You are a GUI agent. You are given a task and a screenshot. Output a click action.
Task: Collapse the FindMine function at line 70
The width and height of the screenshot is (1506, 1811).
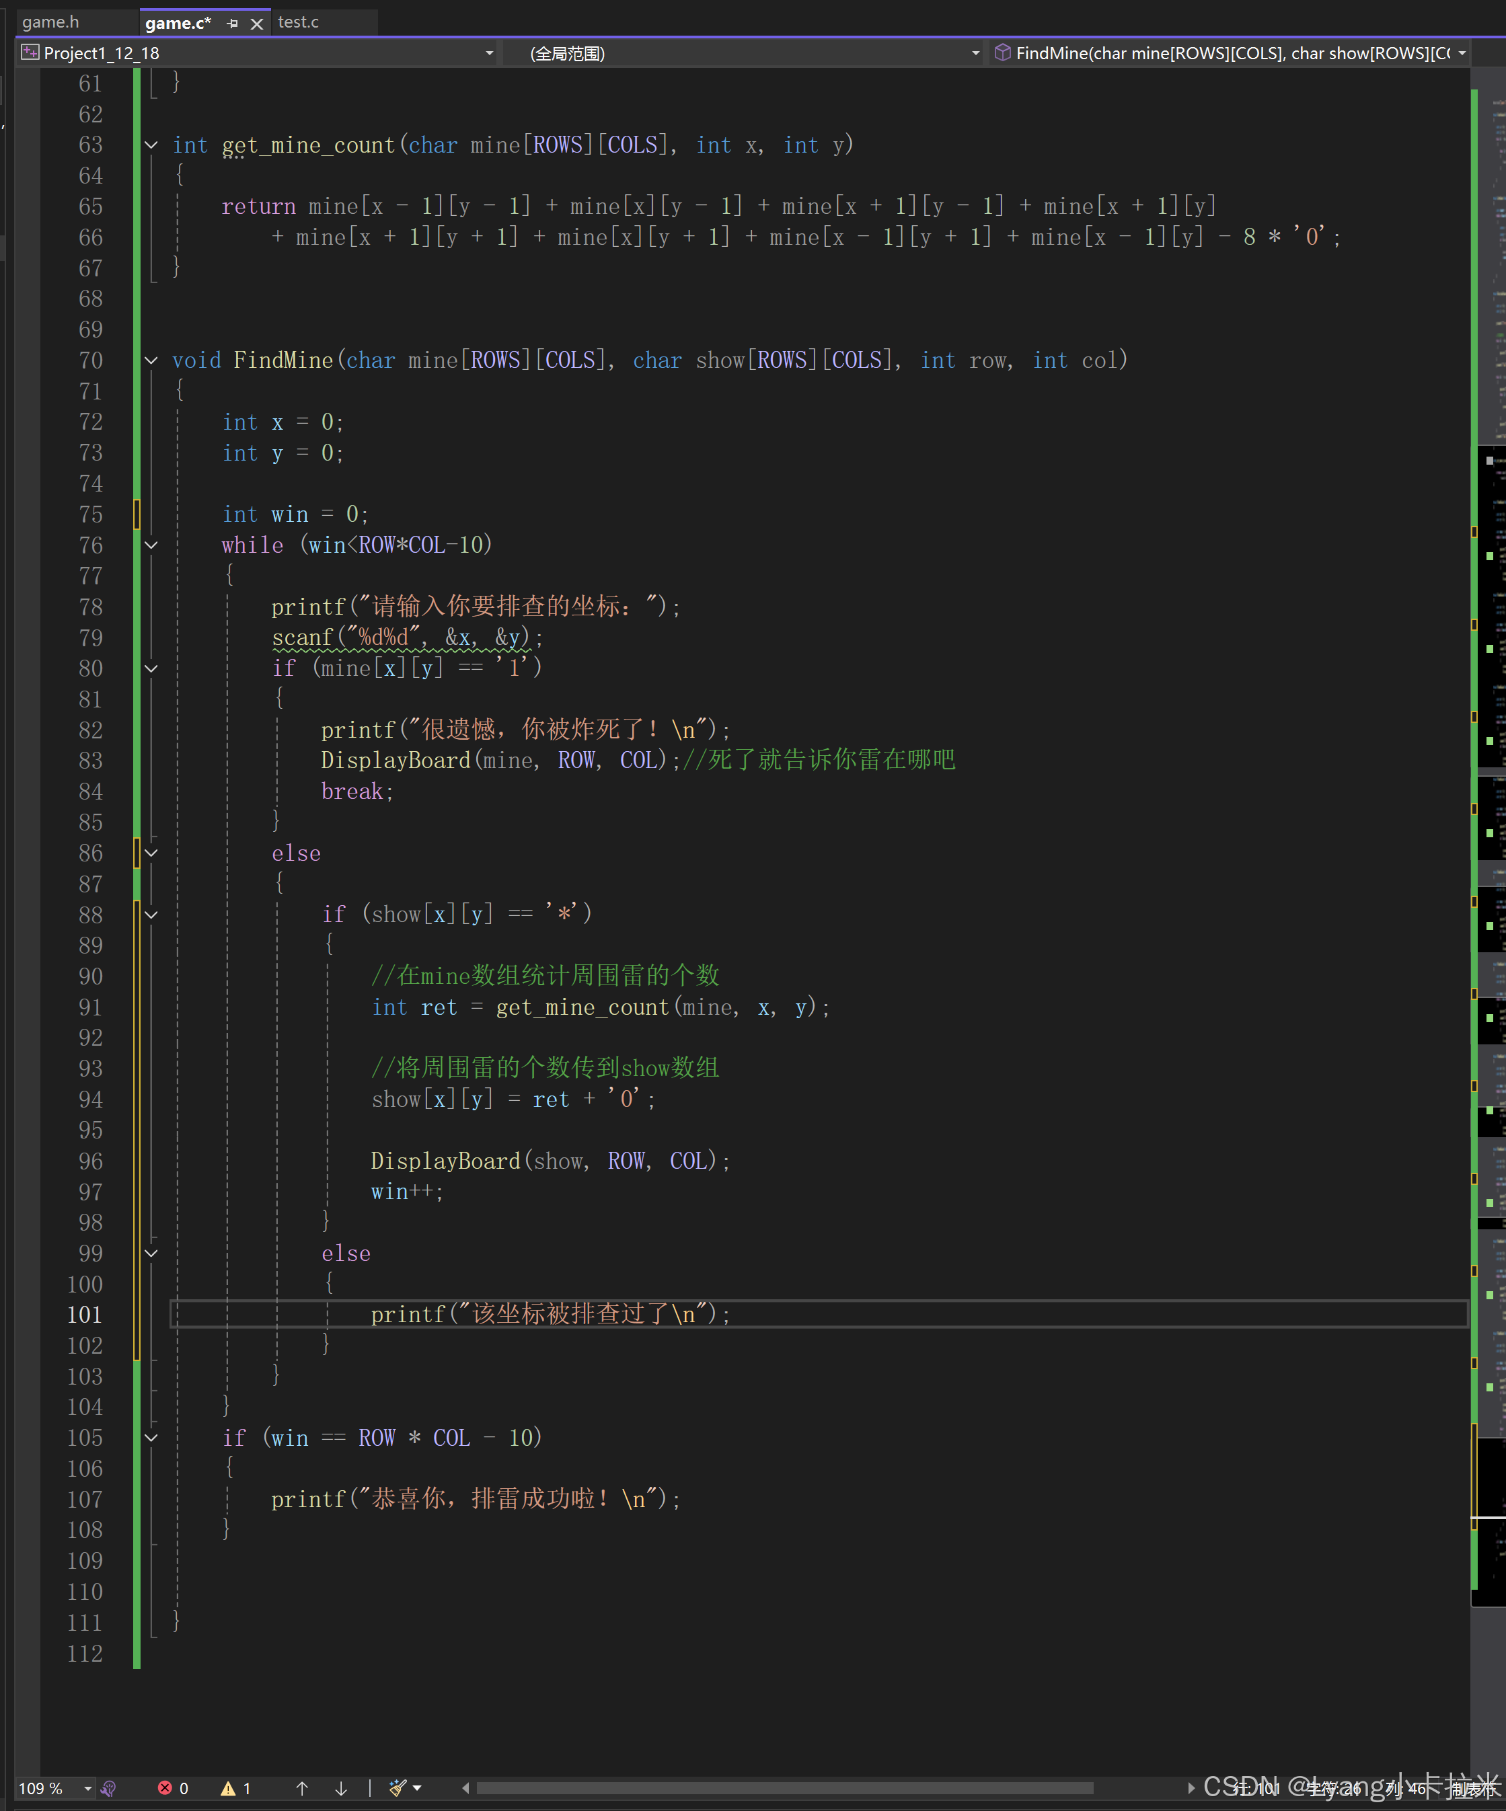(152, 360)
